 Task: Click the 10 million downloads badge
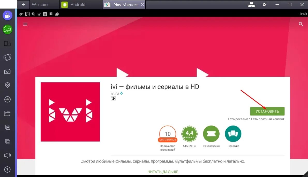click(x=168, y=134)
